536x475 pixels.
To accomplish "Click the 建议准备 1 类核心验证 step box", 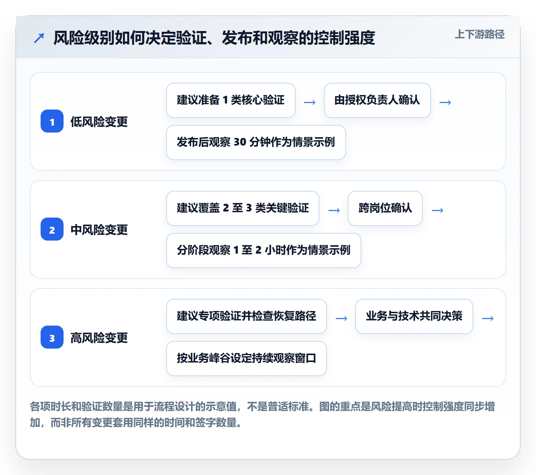I will tap(231, 100).
